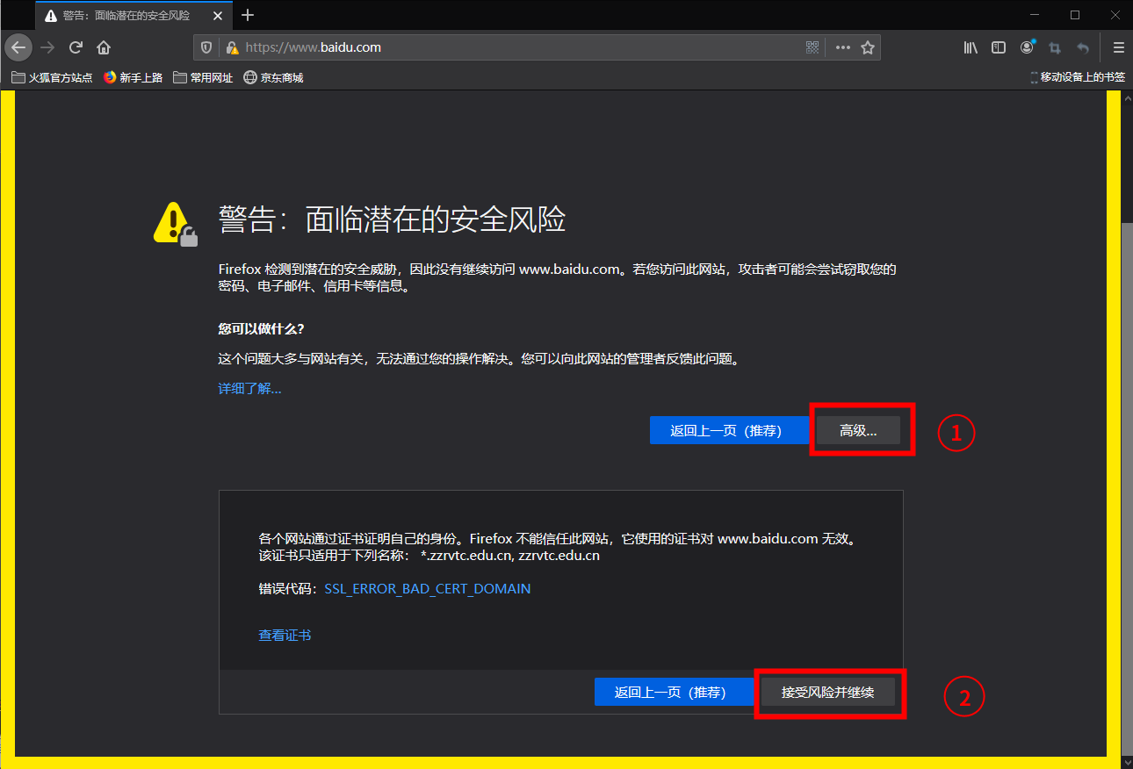
Task: Open the tracking protection shield icon
Action: click(207, 47)
